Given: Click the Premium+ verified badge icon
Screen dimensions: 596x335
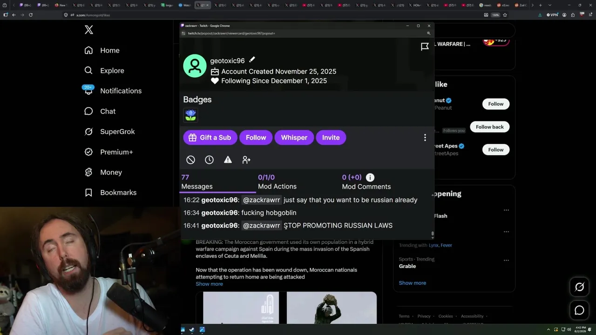Looking at the screenshot, I should [88, 152].
